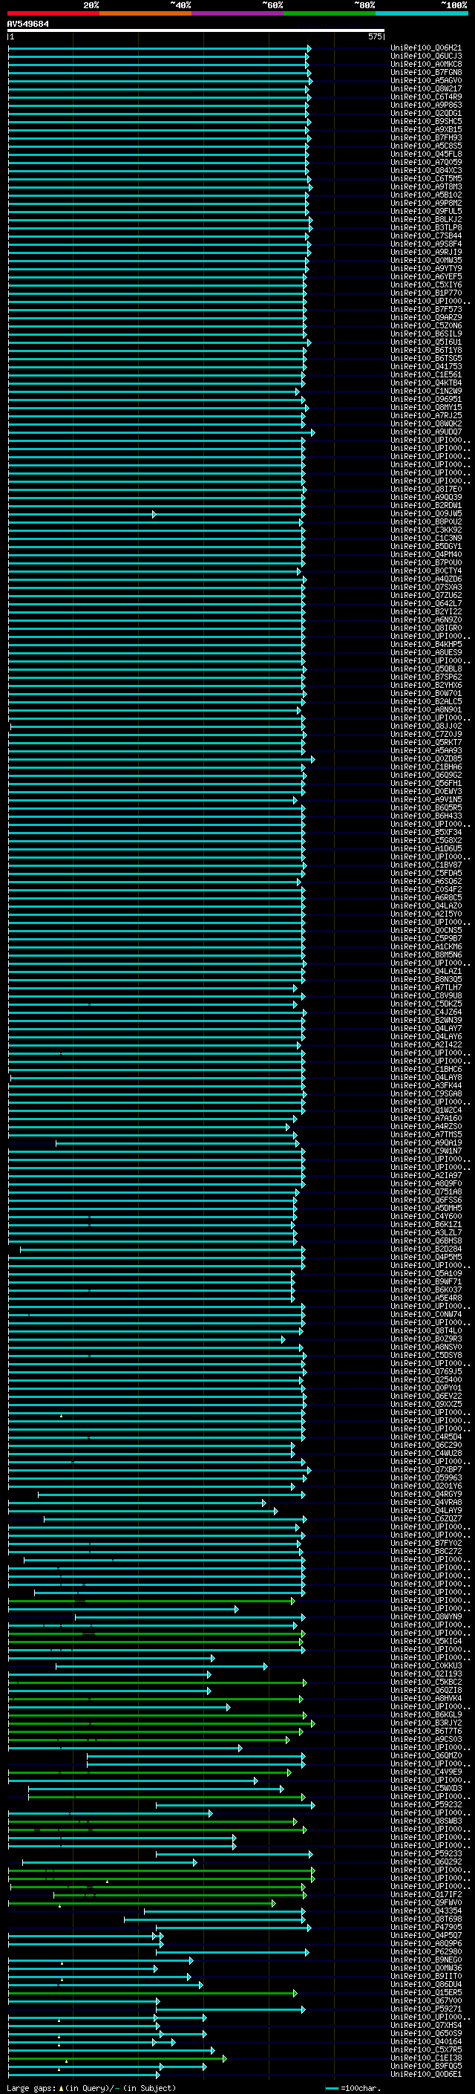Select label UniRef100_A9T8M3
475x2094 pixels.
pos(426,187)
